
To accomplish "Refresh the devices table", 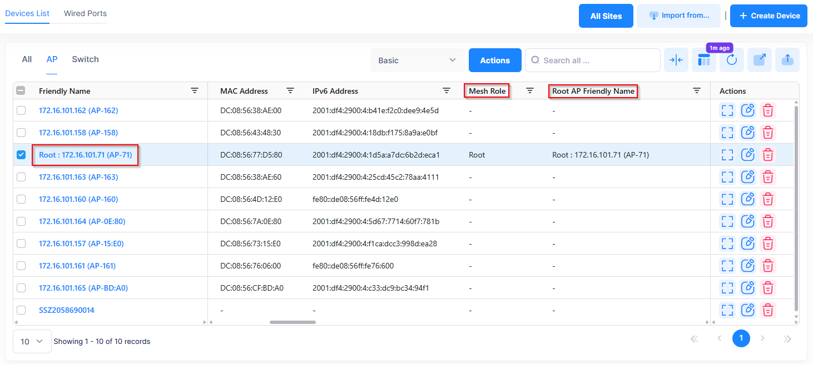I will (x=731, y=60).
